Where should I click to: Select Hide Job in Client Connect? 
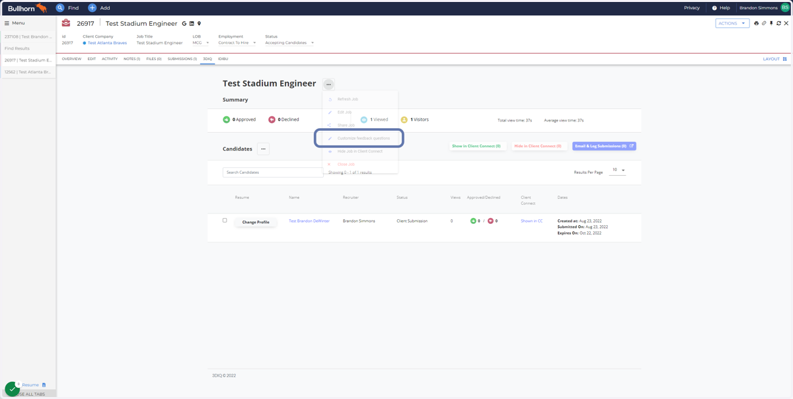360,151
